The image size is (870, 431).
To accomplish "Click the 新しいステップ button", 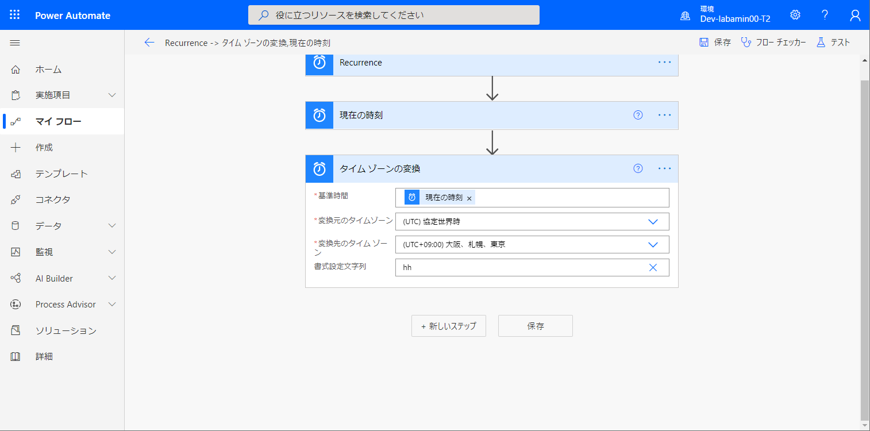I will [448, 326].
